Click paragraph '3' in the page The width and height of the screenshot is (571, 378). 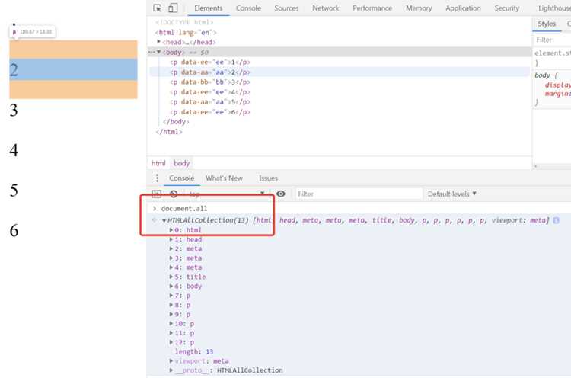click(14, 110)
